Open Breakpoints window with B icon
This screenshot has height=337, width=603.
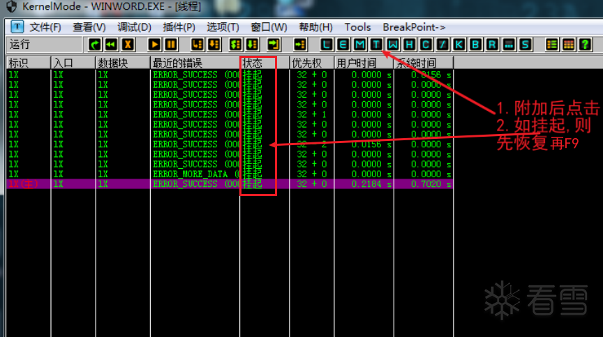pyautogui.click(x=475, y=45)
